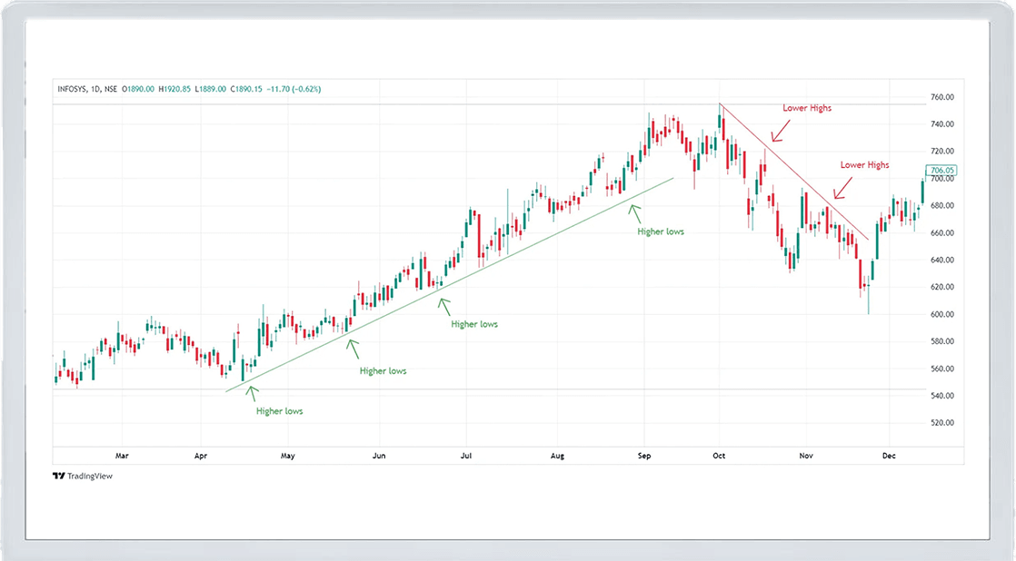Click green arrow above the May-June Higher lows label
This screenshot has width=1016, height=561.
click(353, 348)
